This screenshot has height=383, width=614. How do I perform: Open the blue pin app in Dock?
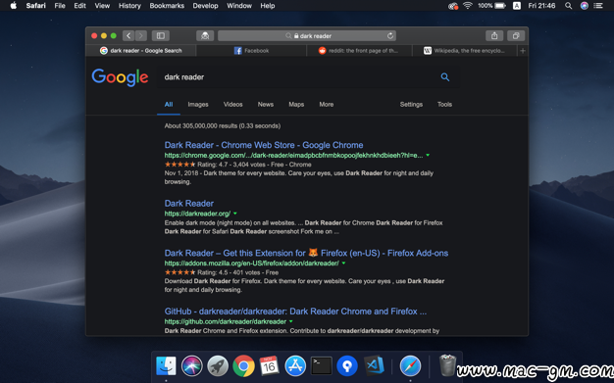pyautogui.click(x=347, y=365)
